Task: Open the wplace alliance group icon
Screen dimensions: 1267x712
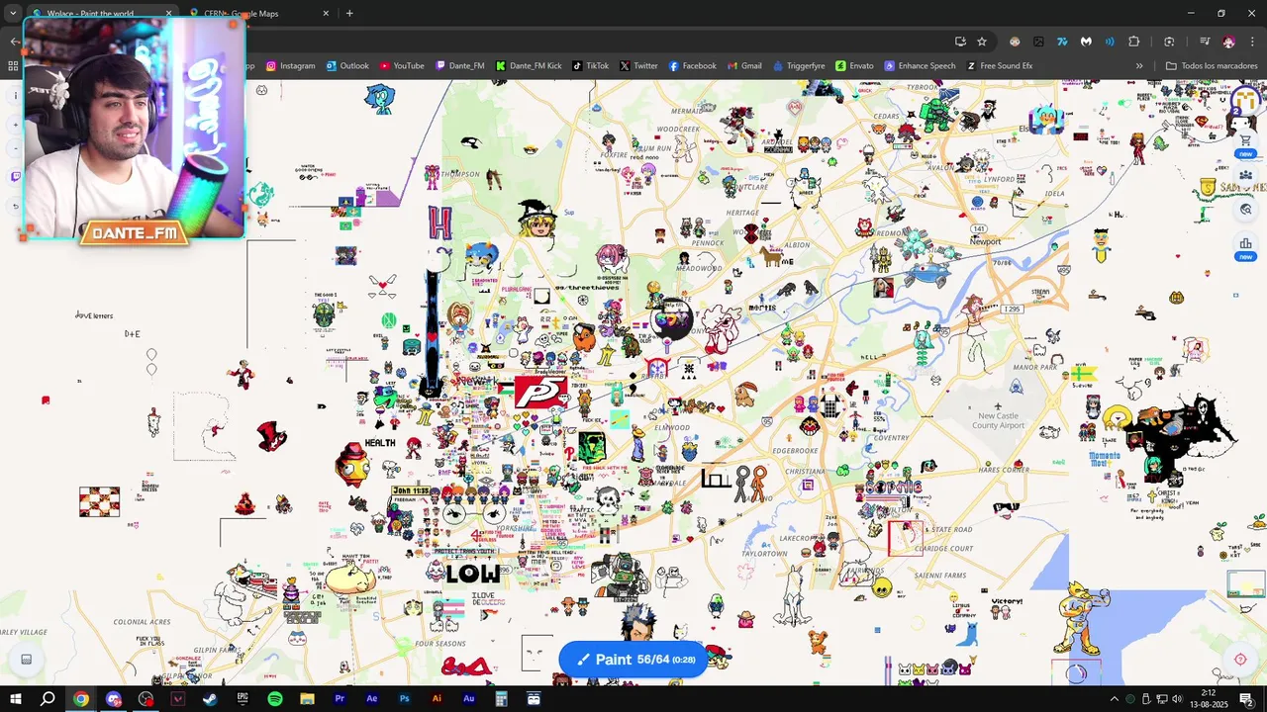Action: (x=1245, y=176)
